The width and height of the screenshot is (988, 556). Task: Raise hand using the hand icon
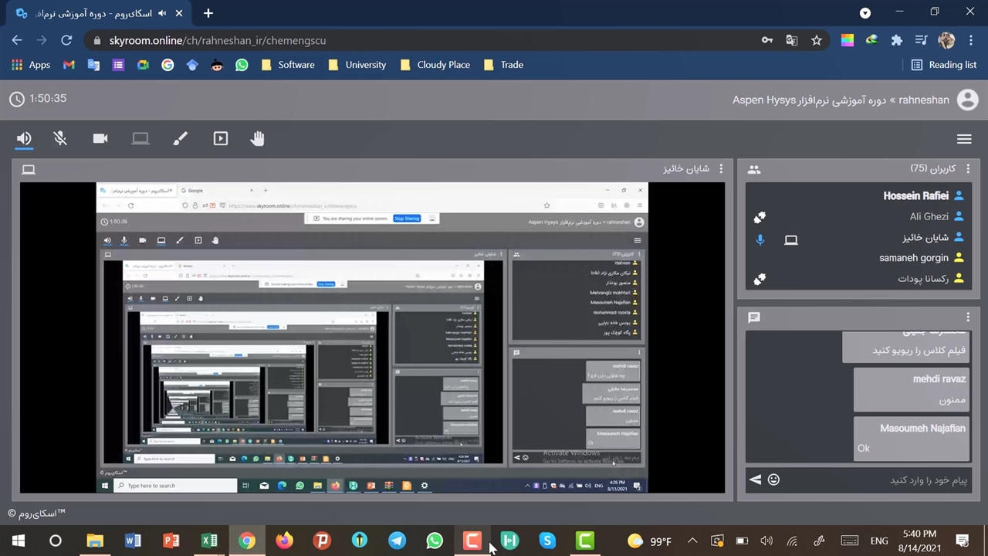coord(258,139)
